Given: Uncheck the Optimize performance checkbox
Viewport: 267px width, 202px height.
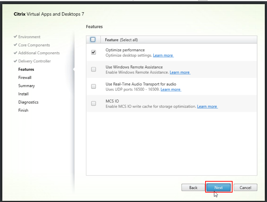Looking at the screenshot, I should 93,52.
